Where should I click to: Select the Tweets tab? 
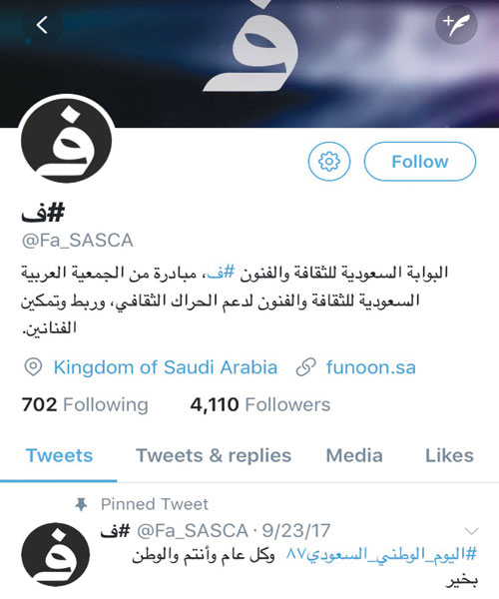pos(59,456)
